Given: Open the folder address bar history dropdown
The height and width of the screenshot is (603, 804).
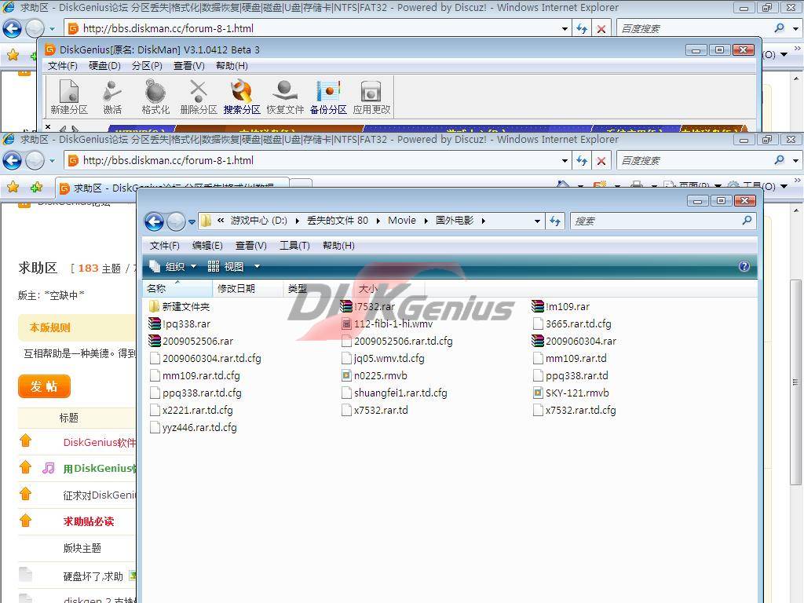Looking at the screenshot, I should tap(537, 221).
